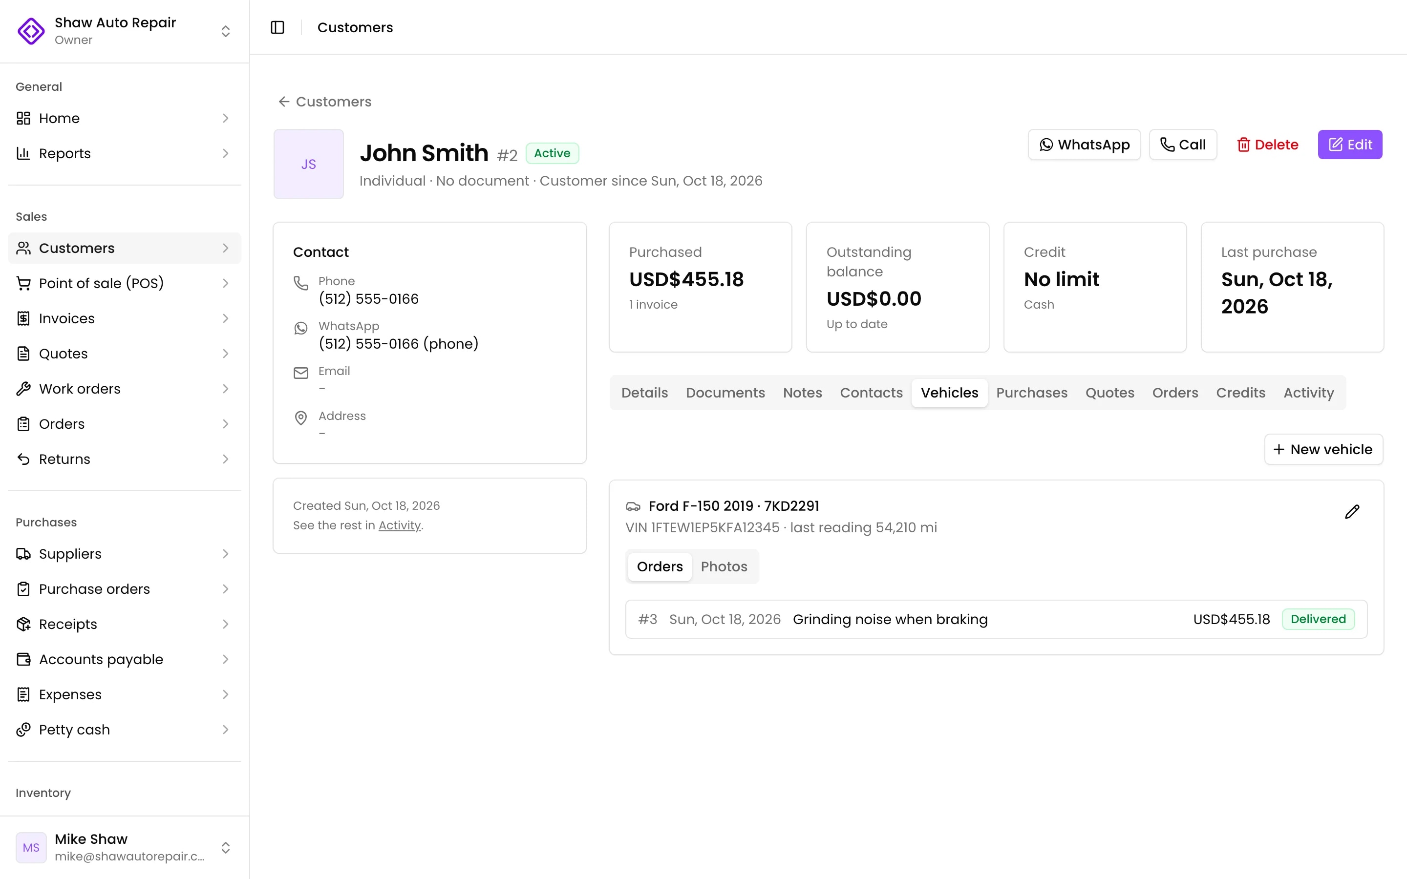The width and height of the screenshot is (1407, 879).
Task: Click the Quotes document icon
Action: [x=23, y=354]
